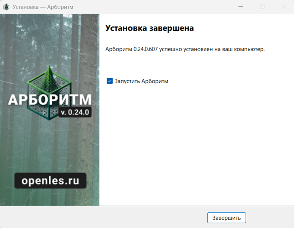Click the openles.ru label on the banner

(x=50, y=181)
